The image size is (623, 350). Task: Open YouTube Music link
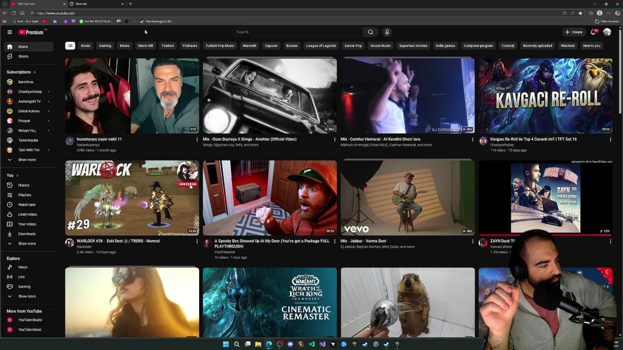[29, 330]
